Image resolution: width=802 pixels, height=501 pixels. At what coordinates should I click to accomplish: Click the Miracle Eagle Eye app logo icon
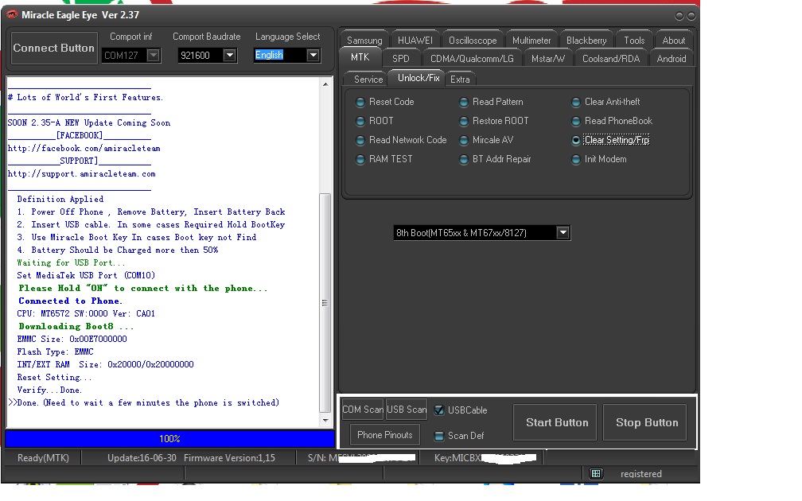12,15
